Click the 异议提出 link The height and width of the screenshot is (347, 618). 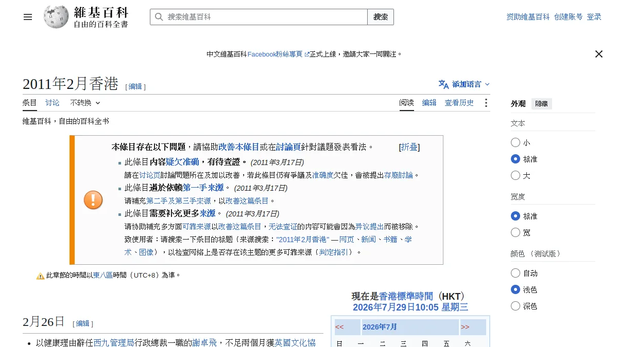pyautogui.click(x=370, y=227)
